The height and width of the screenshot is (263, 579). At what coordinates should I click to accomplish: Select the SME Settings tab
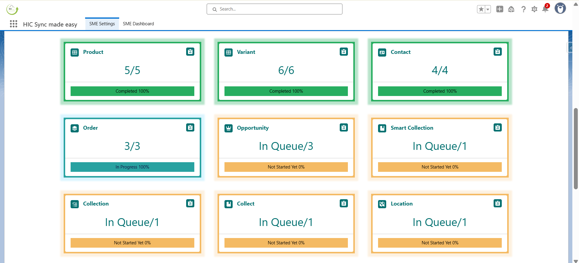(102, 24)
